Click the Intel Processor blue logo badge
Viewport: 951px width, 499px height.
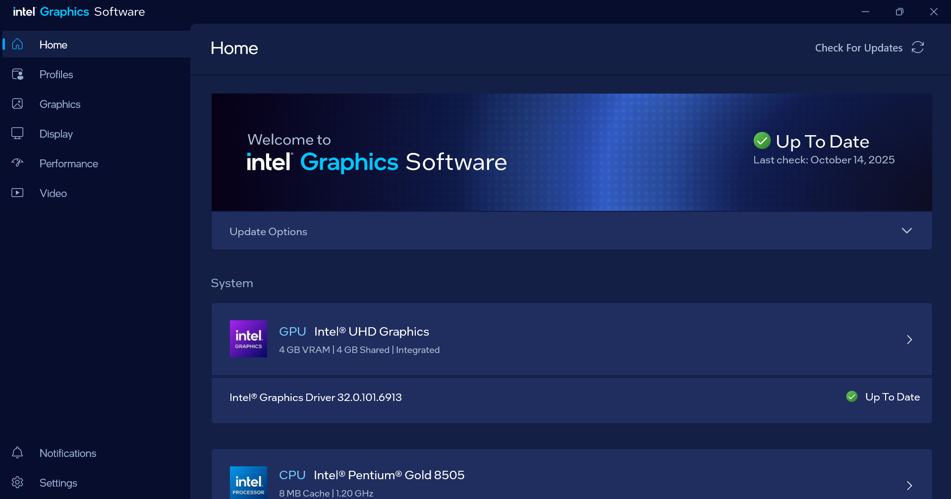(x=248, y=483)
